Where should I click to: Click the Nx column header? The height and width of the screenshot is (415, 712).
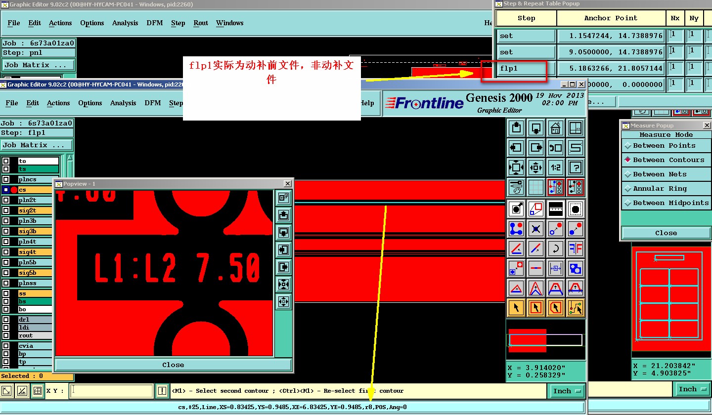point(675,18)
